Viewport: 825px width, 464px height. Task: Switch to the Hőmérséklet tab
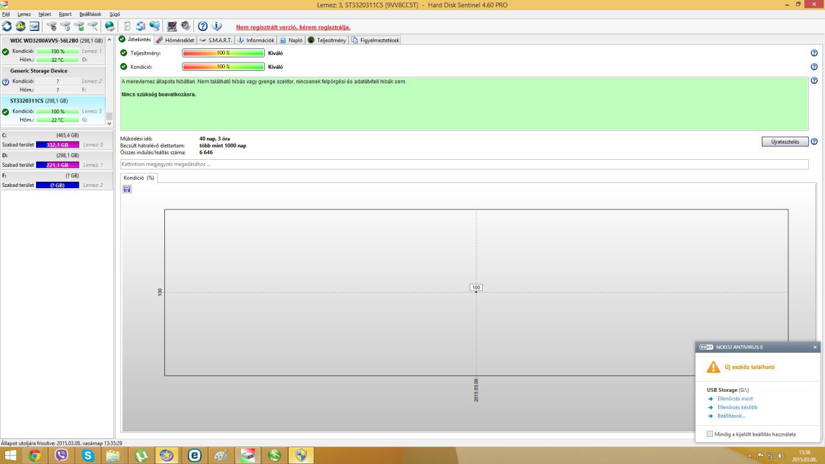click(x=175, y=40)
